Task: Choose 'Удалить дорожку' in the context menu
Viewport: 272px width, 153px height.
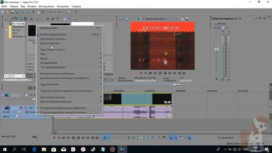Action: (x=70, y=43)
